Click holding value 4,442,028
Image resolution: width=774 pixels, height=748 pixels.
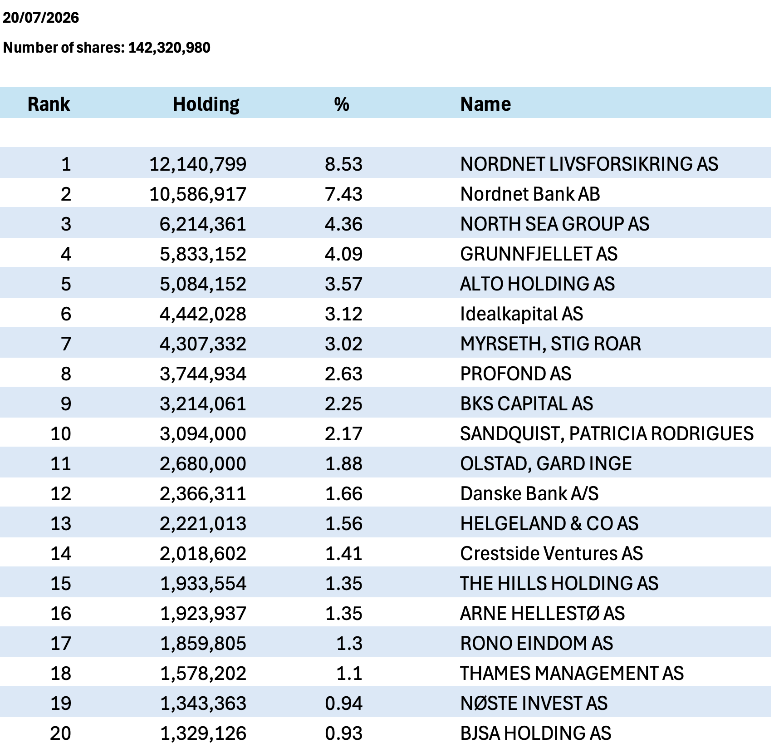coord(203,314)
